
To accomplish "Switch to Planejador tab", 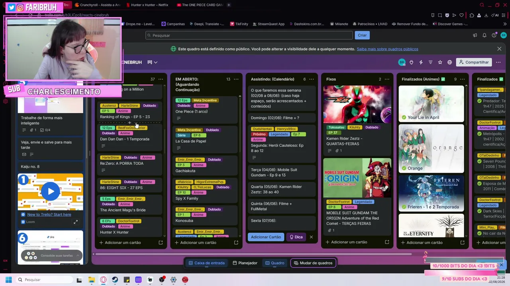I will pyautogui.click(x=245, y=263).
